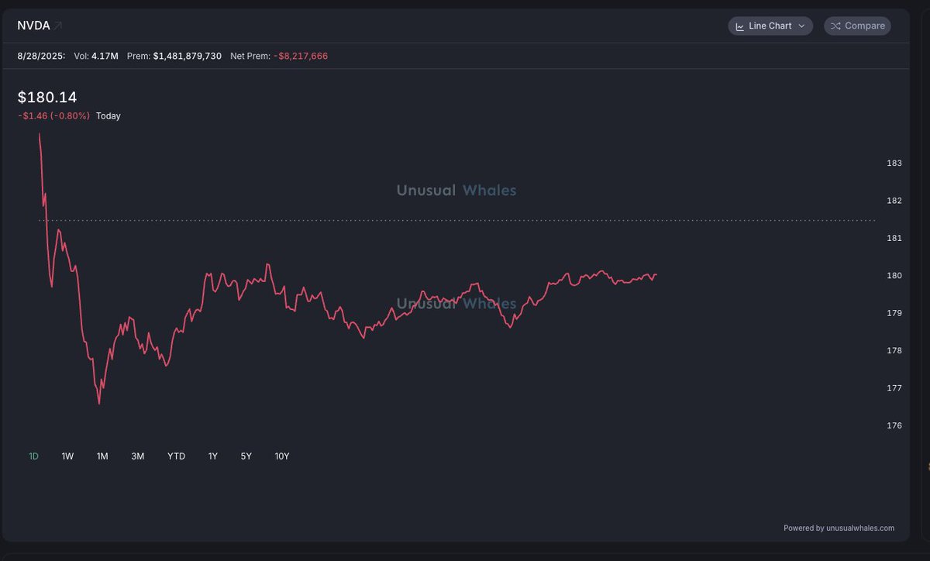Click the end point of price line

click(656, 274)
